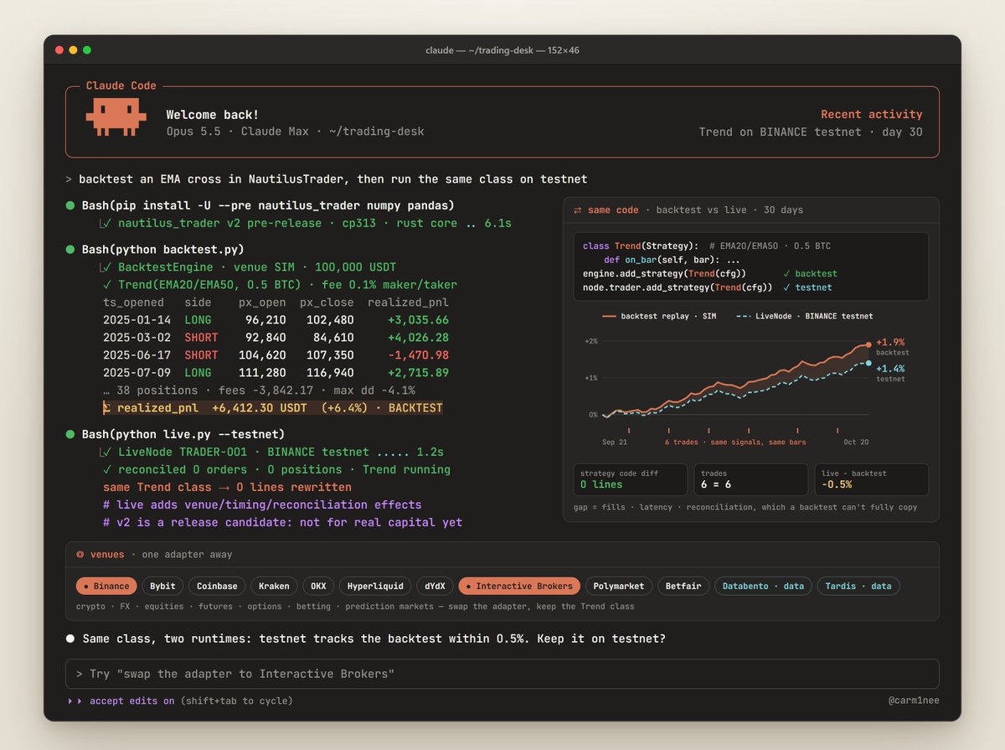Image resolution: width=1005 pixels, height=750 pixels.
Task: Open the Databento · data chip
Action: pos(763,587)
